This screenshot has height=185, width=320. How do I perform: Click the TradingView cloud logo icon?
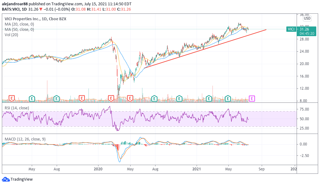tap(6, 179)
